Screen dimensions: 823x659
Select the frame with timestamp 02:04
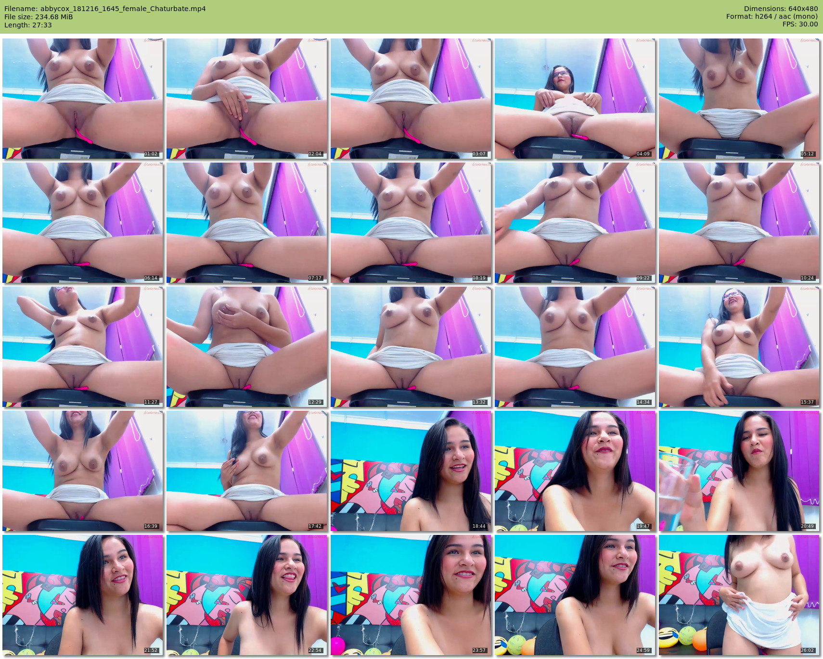pyautogui.click(x=247, y=99)
